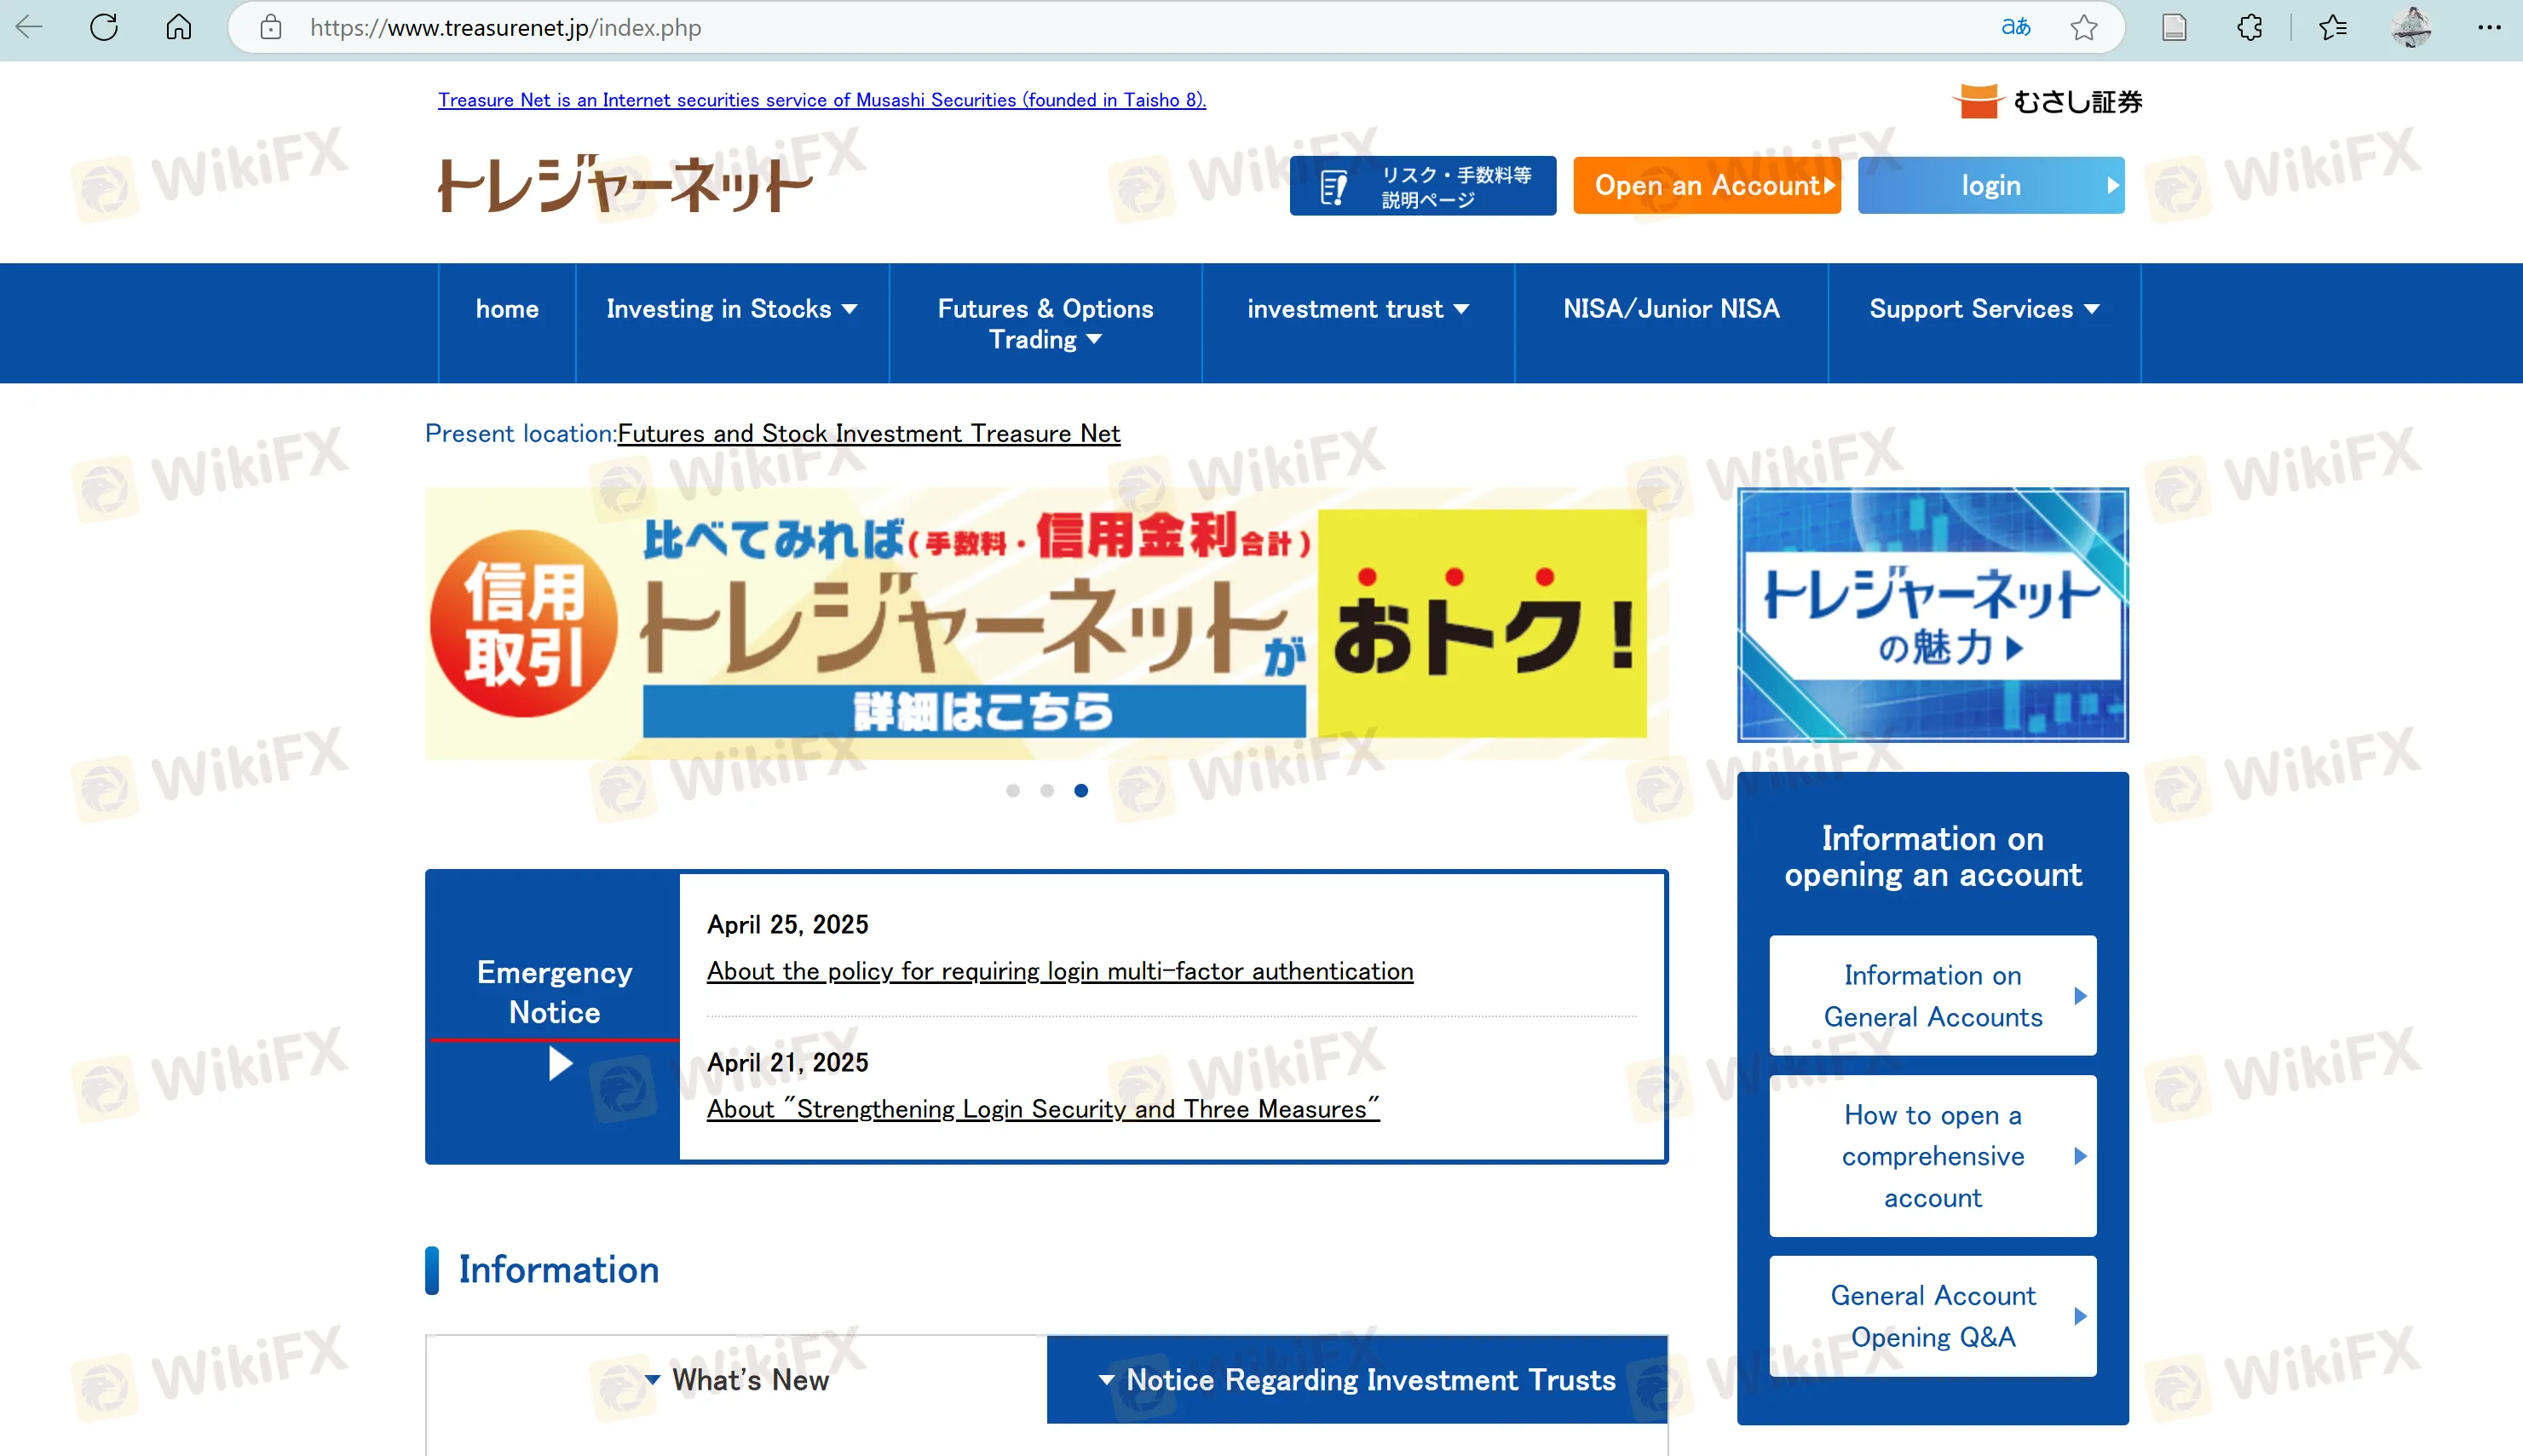Click the Musashi Securities logo
The height and width of the screenshot is (1456, 2523).
(x=2047, y=101)
